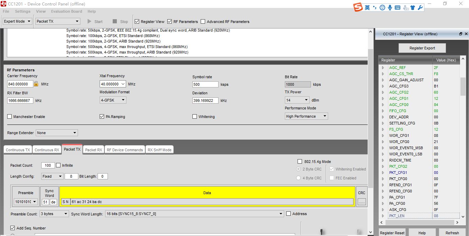Toggle the RF Parameters checkbox
Image resolution: width=469 pixels, height=236 pixels.
coord(170,21)
